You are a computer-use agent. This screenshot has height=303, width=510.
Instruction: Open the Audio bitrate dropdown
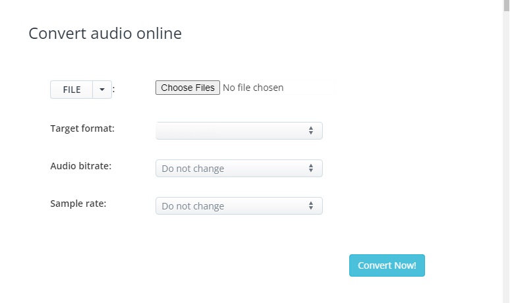(x=239, y=169)
